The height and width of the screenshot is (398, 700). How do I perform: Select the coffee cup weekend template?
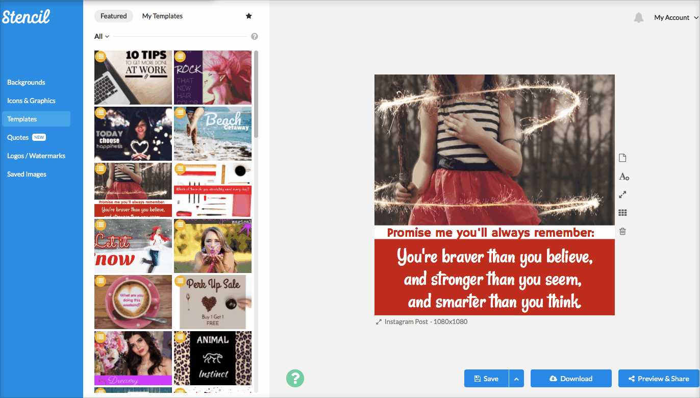[133, 302]
